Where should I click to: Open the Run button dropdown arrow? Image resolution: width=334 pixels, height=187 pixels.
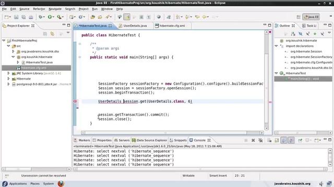point(53,17)
